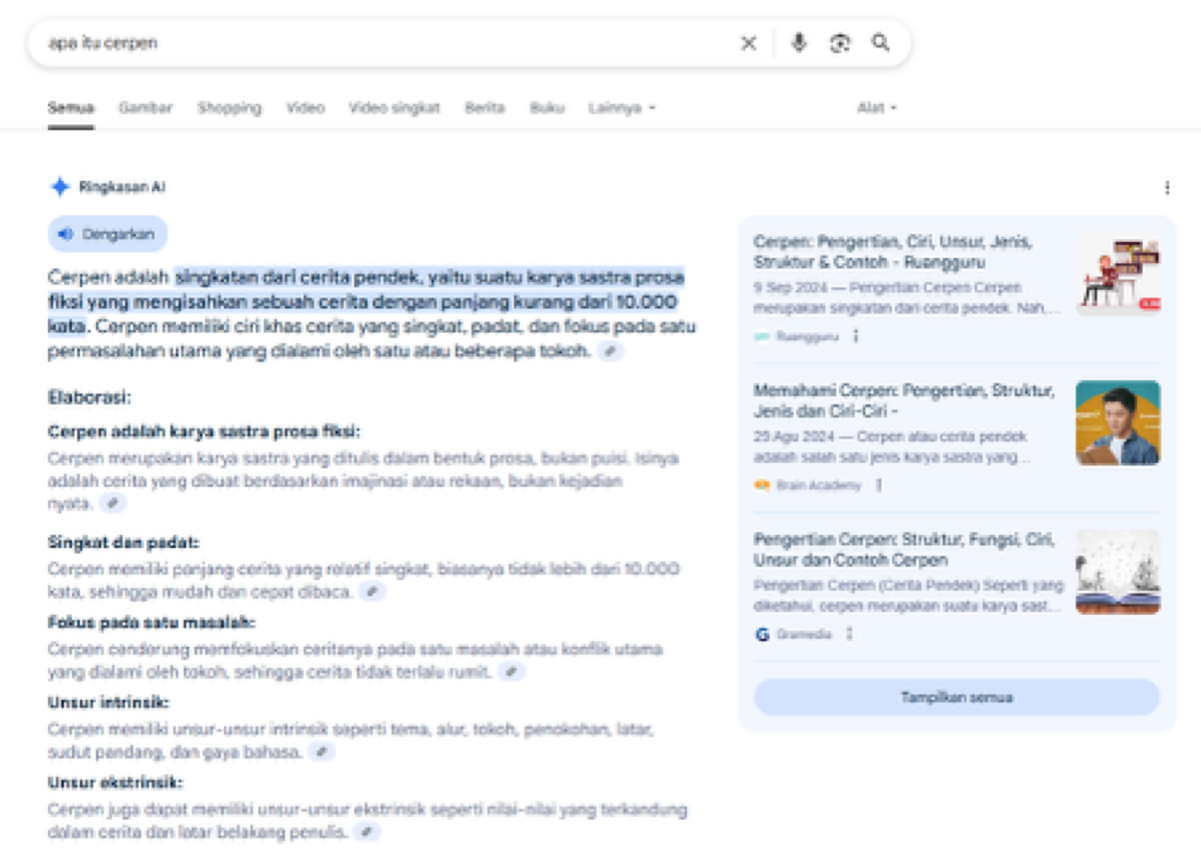
Task: Click source link icon after 'cepat dibaca.'
Action: click(371, 592)
